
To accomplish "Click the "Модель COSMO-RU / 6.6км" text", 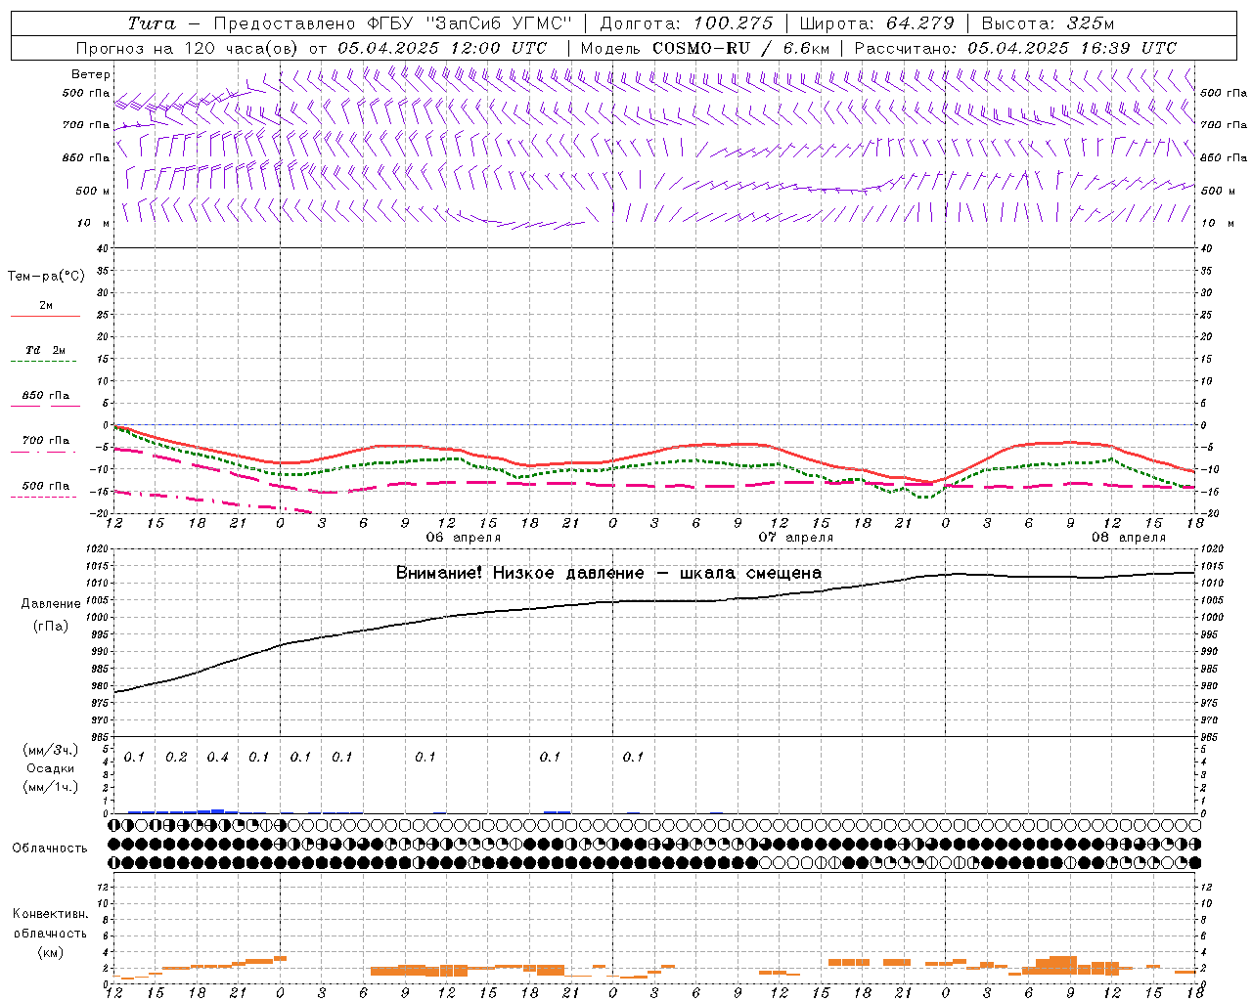I will point(704,48).
